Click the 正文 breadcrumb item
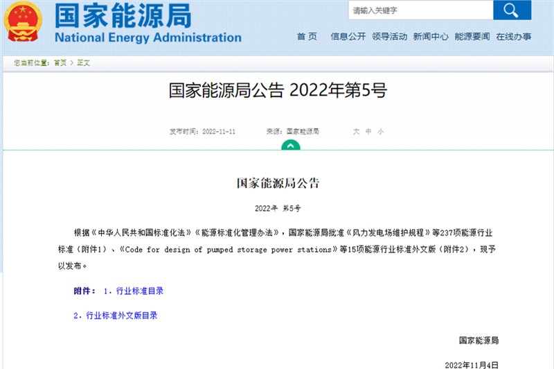The image size is (554, 369). (x=83, y=63)
